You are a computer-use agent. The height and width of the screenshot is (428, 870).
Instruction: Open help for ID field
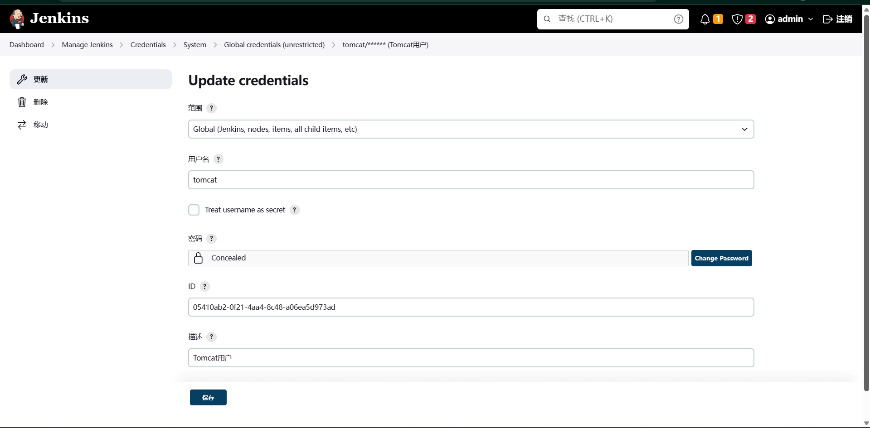point(204,287)
